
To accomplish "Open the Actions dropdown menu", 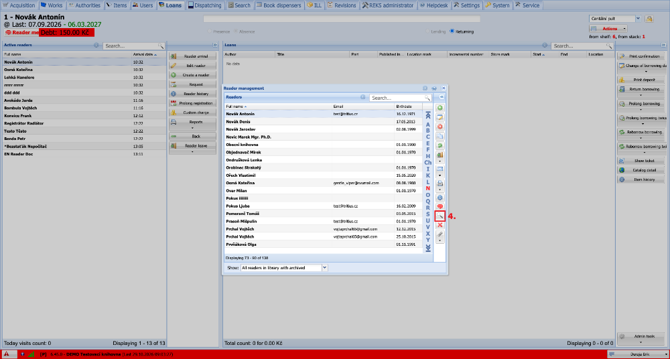I will (x=608, y=29).
